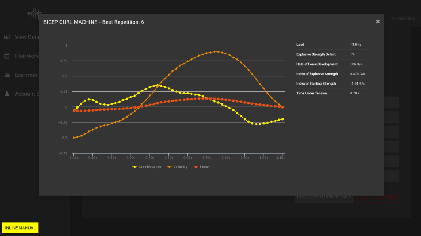Viewport: 421px width, 236px height.
Task: Click the View Data chart icon
Action: 7,37
